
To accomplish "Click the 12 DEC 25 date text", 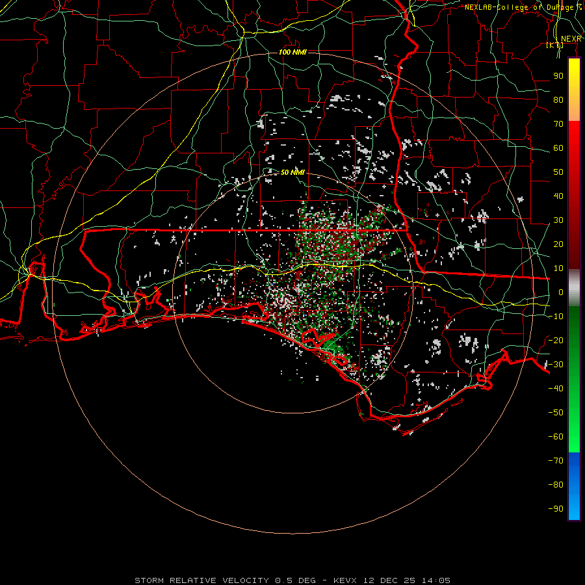I will [389, 580].
